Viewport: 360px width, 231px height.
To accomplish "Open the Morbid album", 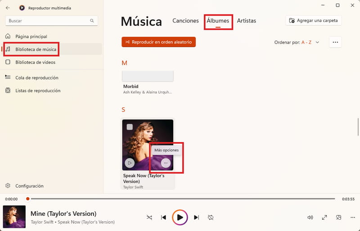I will pyautogui.click(x=148, y=83).
